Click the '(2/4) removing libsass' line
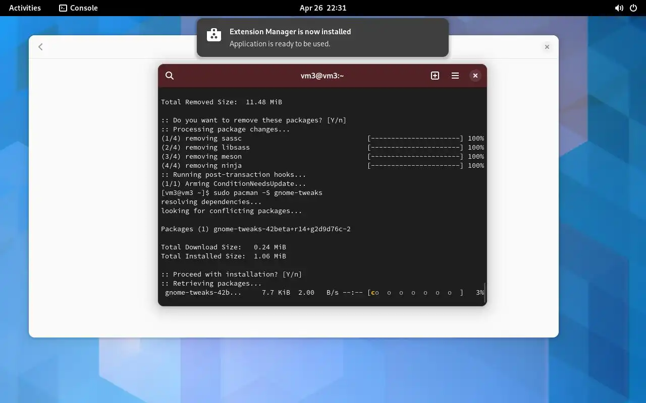 click(322, 148)
